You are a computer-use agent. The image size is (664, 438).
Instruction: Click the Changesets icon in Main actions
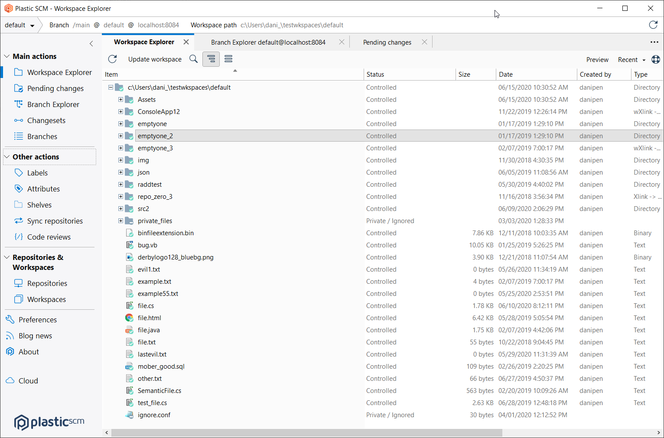point(19,120)
